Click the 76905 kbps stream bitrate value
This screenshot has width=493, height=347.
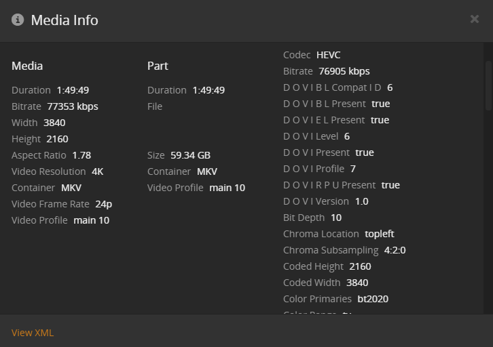pos(344,71)
